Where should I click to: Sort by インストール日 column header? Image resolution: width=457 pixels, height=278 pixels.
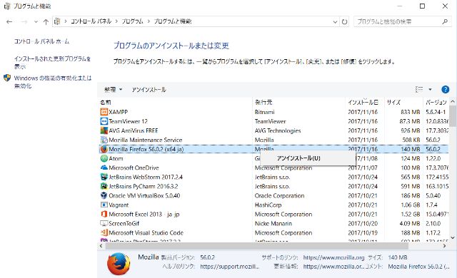coord(365,103)
